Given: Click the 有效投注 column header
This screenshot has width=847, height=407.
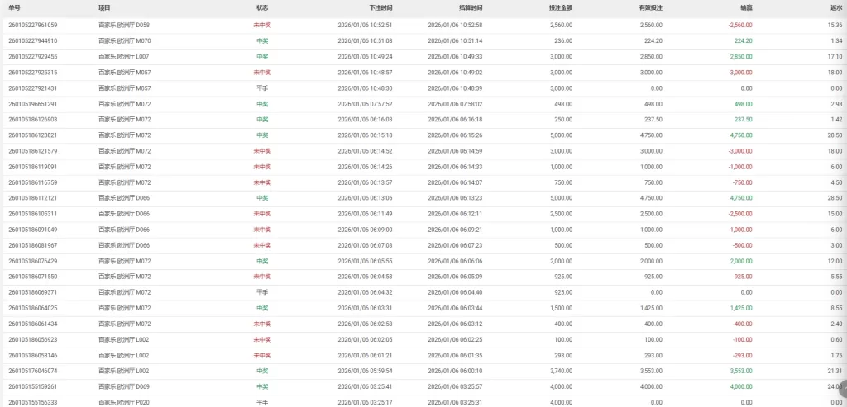Looking at the screenshot, I should tap(651, 7).
